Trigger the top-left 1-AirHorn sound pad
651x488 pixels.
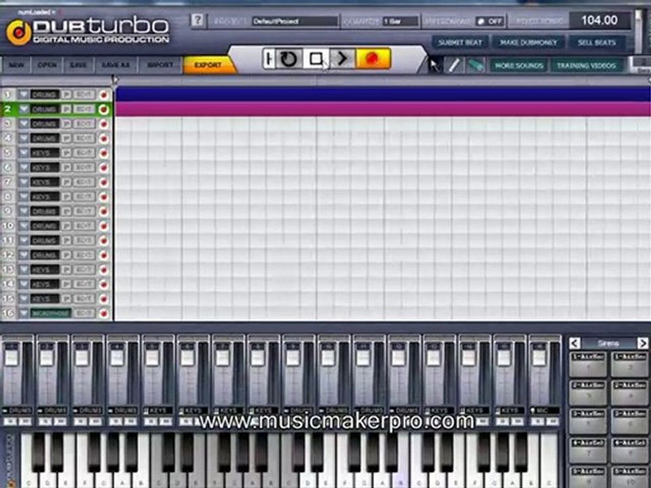[587, 363]
